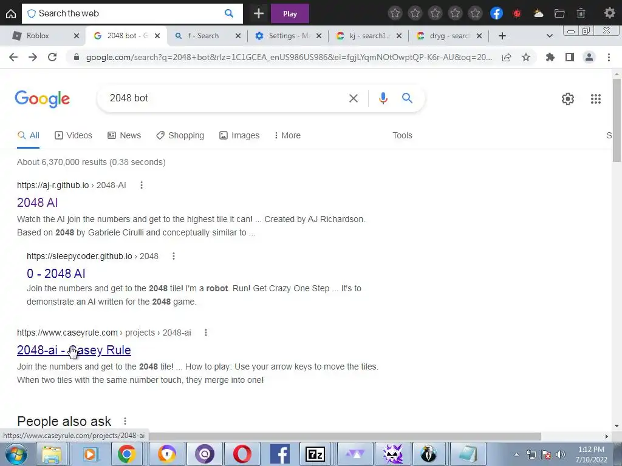Bookmark this page with star icon

tap(526, 57)
